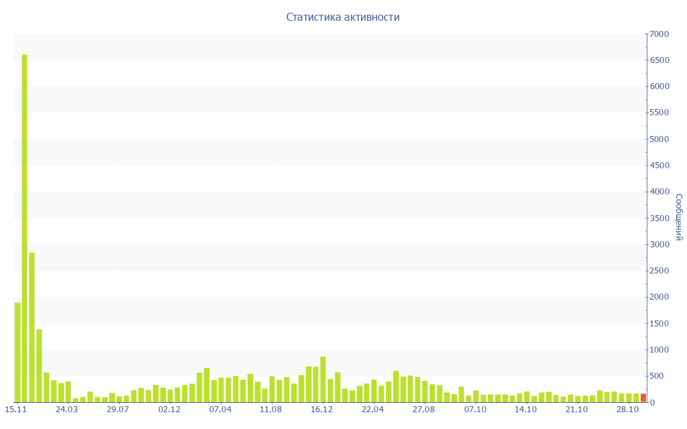Click the chart title "Статистика активности"
Viewport: 687px width, 429px height.
tap(343, 17)
